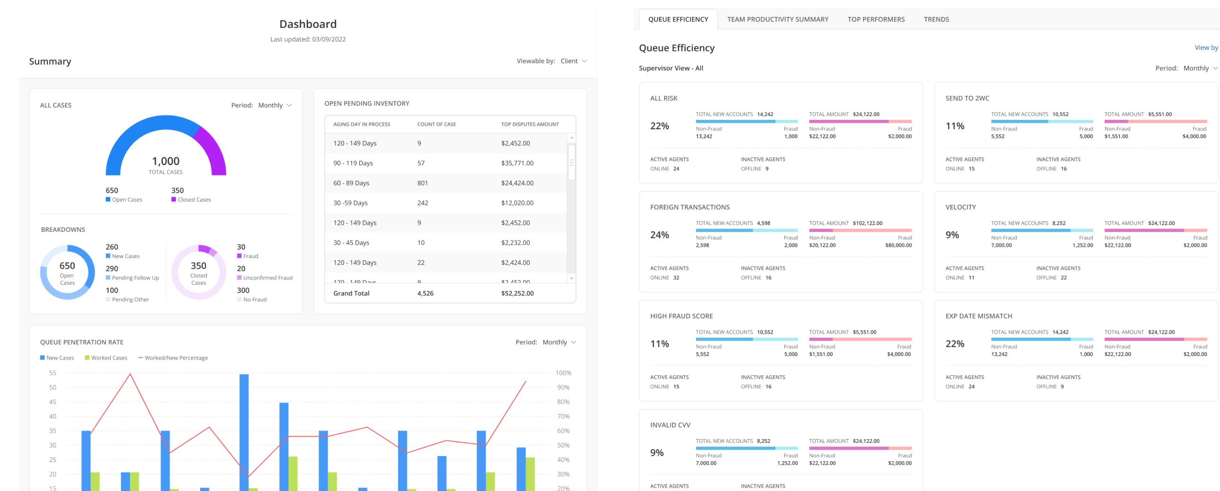Select the 60 - 89 Days row
Viewport: 1220px width, 491px height.
(x=445, y=183)
